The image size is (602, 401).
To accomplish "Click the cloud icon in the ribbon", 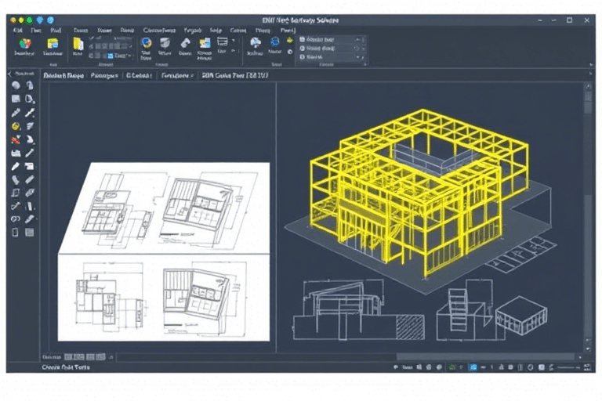I will [x=255, y=42].
